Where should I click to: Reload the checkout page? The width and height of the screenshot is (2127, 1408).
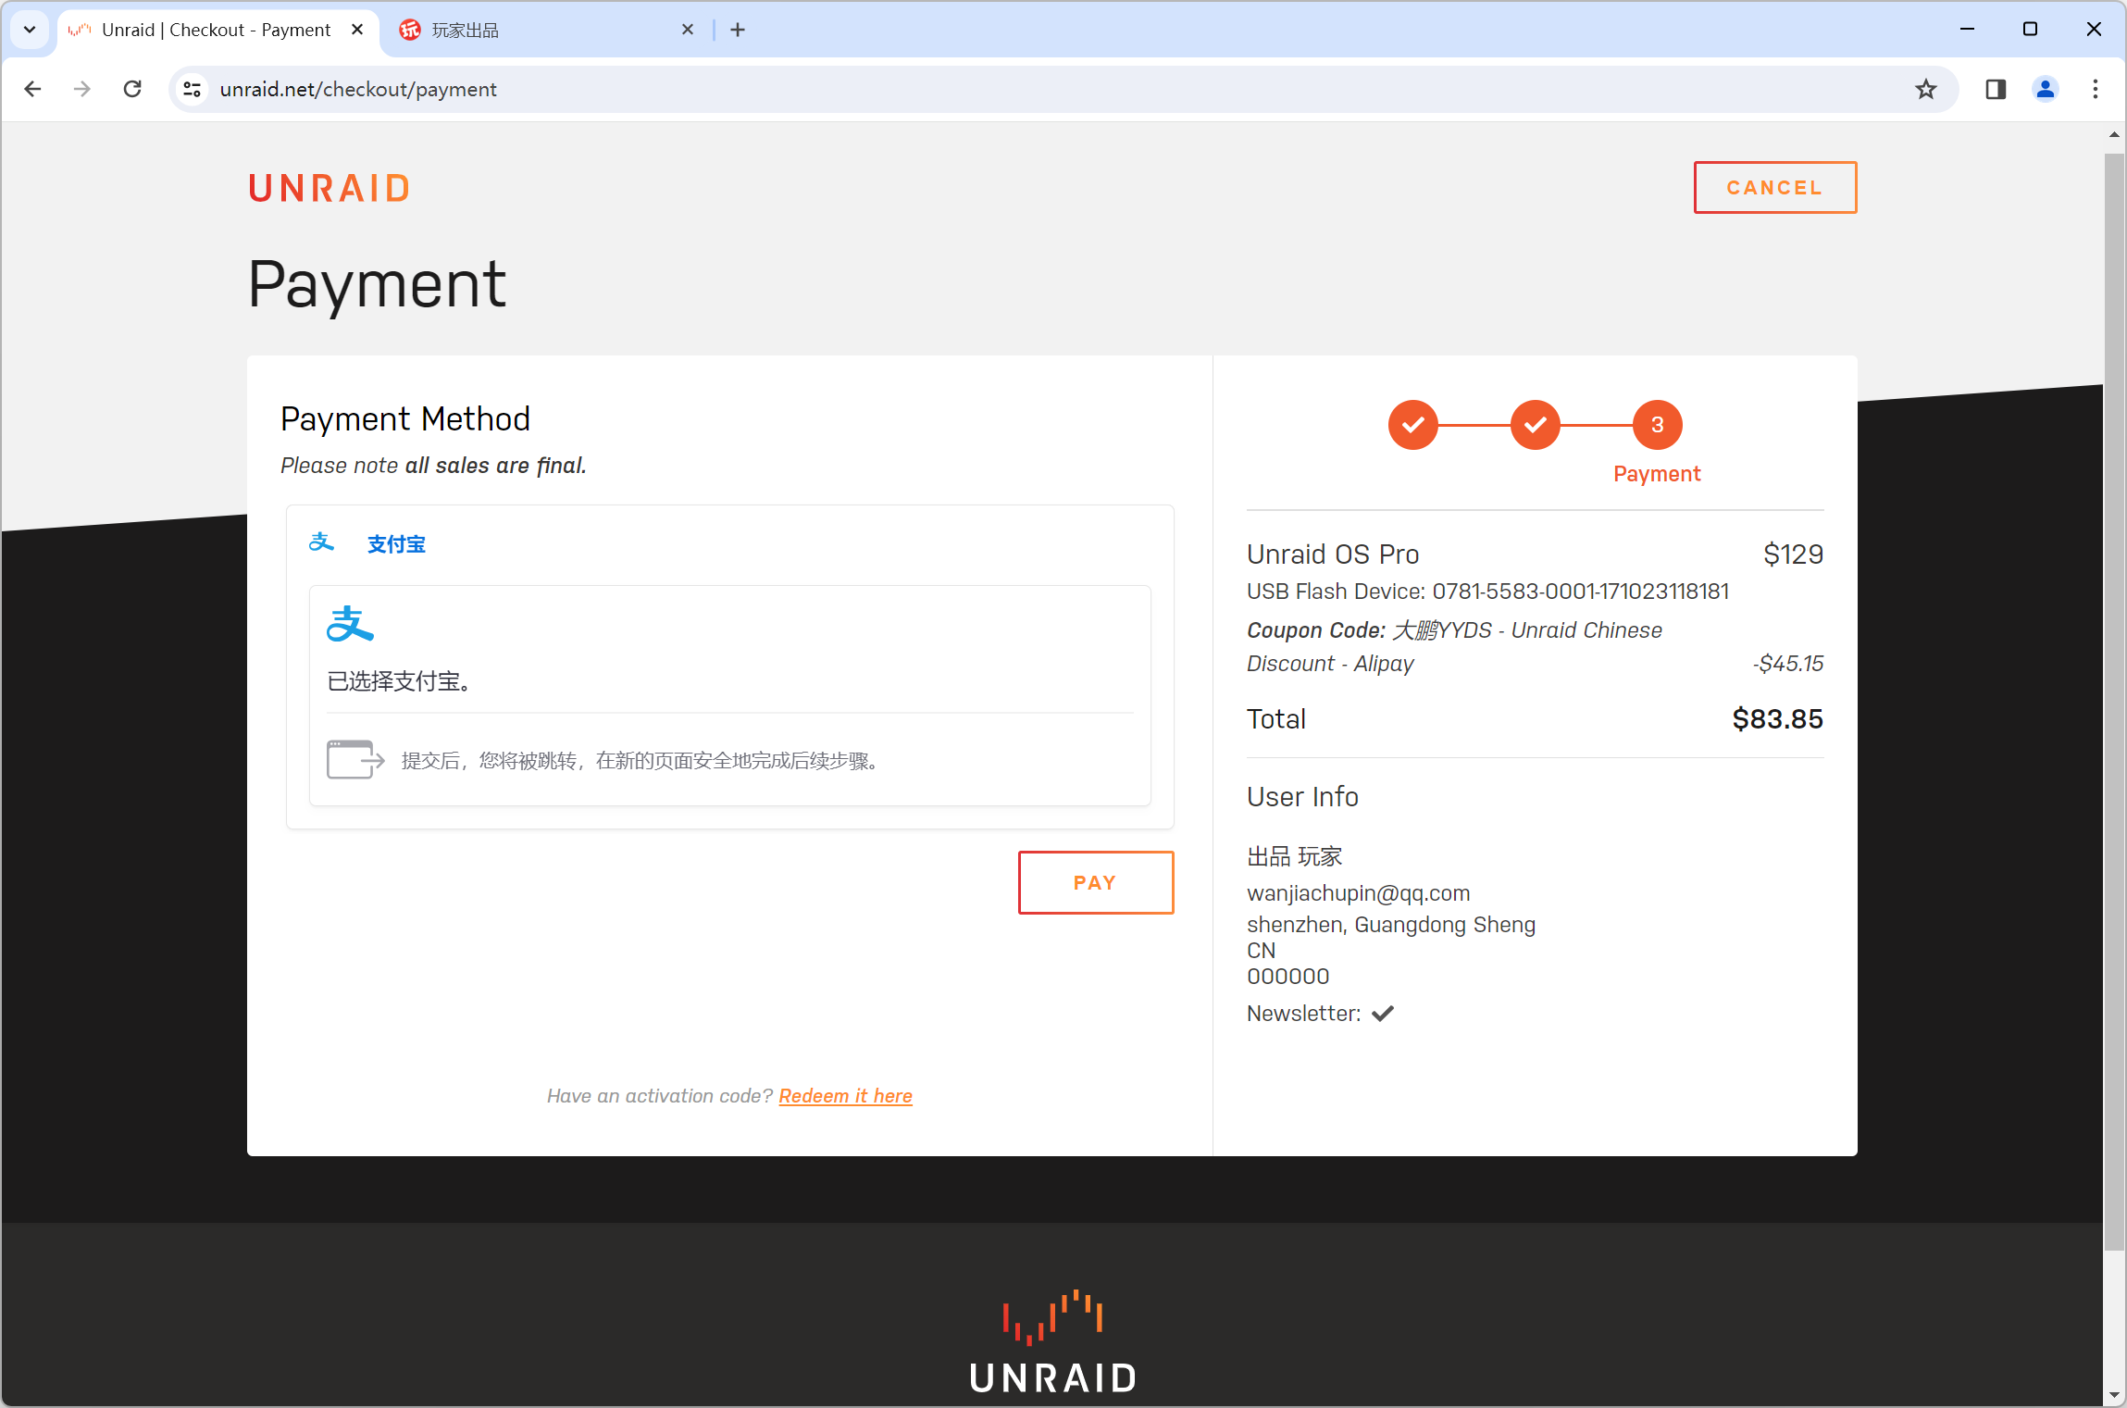tap(132, 89)
